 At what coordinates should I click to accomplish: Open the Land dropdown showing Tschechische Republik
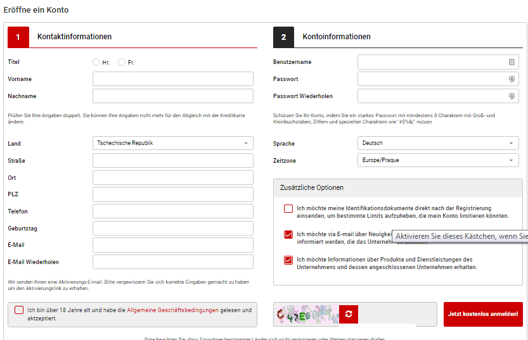(172, 143)
